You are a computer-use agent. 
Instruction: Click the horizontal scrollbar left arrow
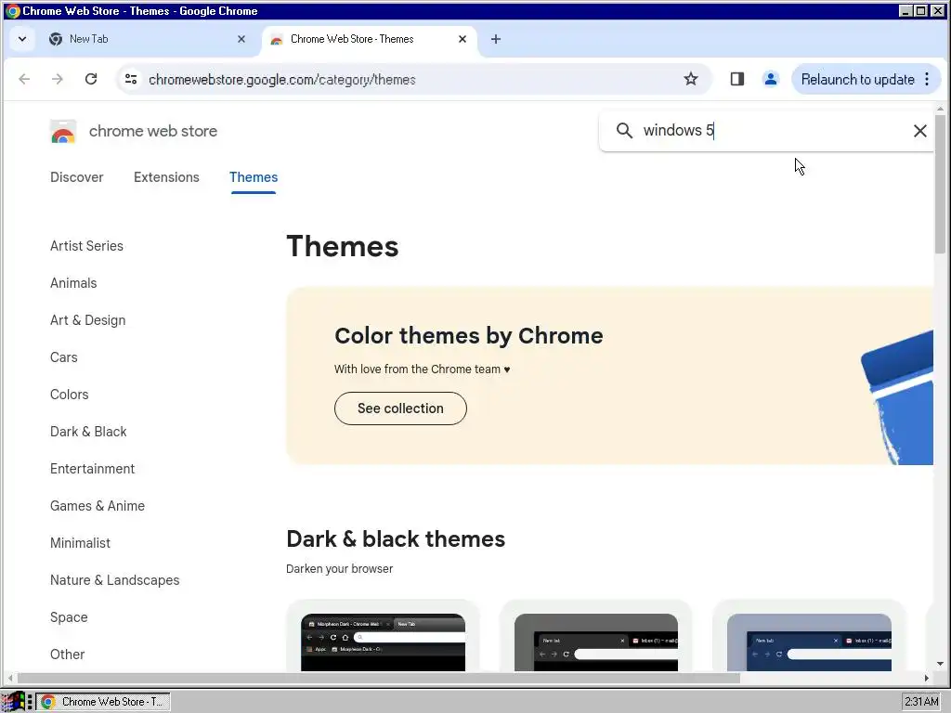[x=9, y=678]
